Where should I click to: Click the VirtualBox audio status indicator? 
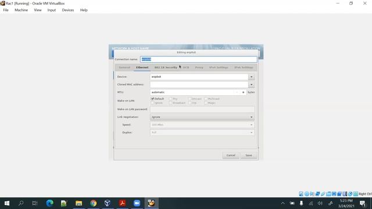312,194
